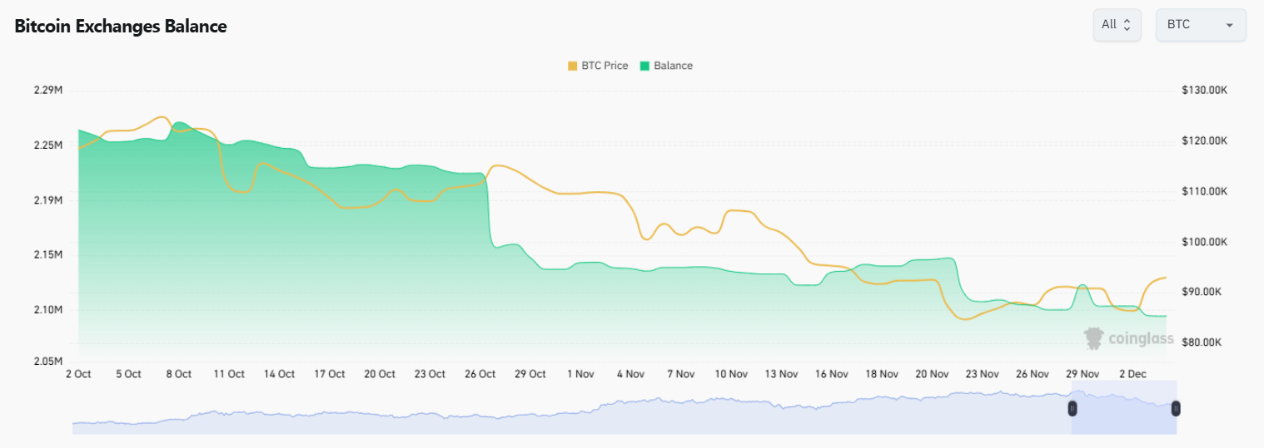The image size is (1264, 448).
Task: Click the up-down chevron icon beside All
Action: pos(1127,25)
